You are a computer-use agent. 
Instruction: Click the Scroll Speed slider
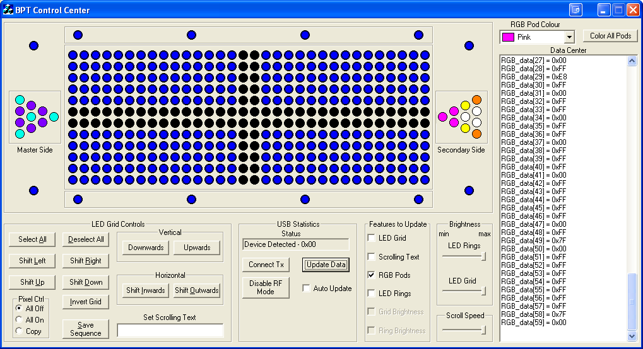(x=464, y=329)
